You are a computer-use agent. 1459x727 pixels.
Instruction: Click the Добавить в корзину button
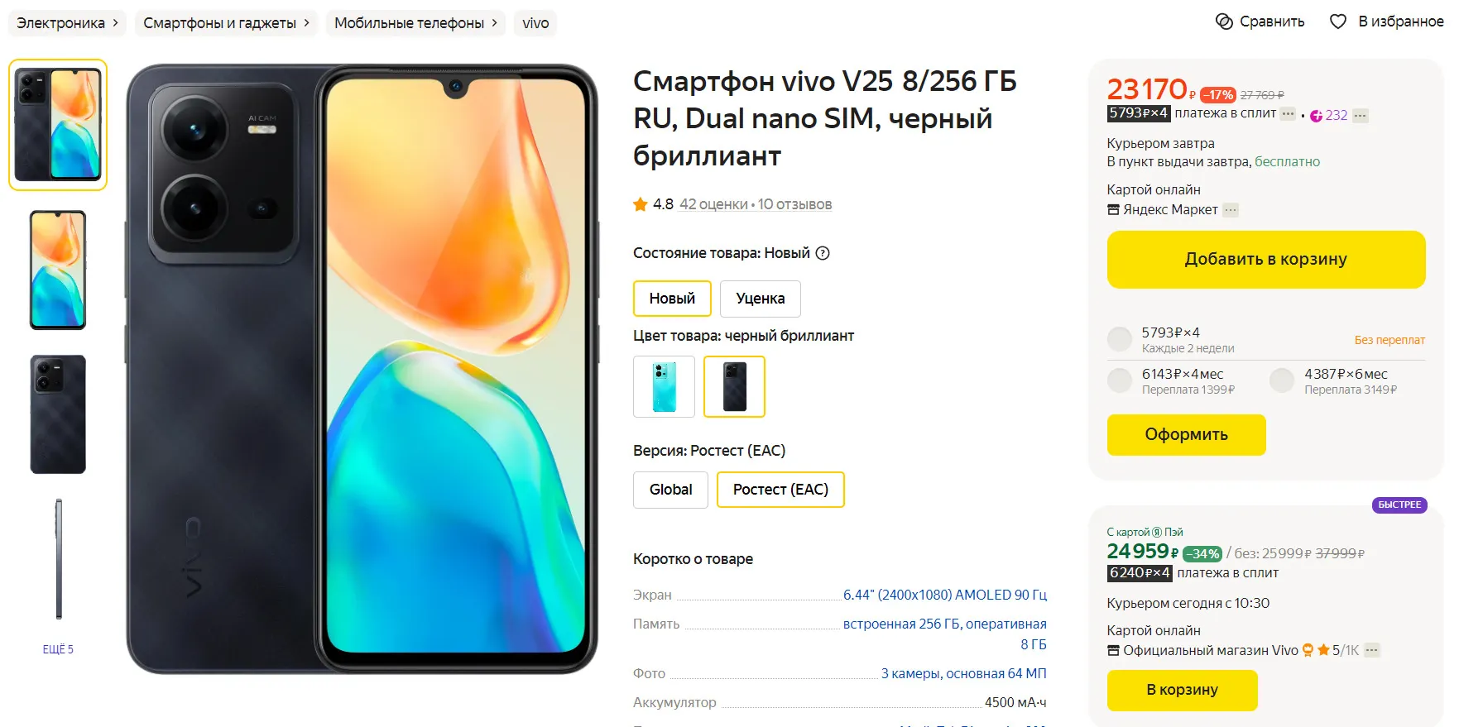click(x=1266, y=260)
